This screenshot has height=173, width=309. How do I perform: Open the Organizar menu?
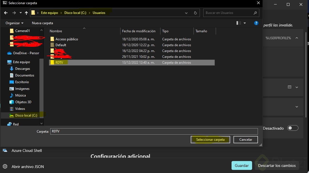point(14,23)
